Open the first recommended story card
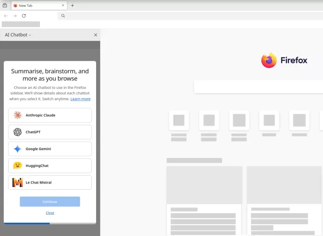 [x=205, y=201]
